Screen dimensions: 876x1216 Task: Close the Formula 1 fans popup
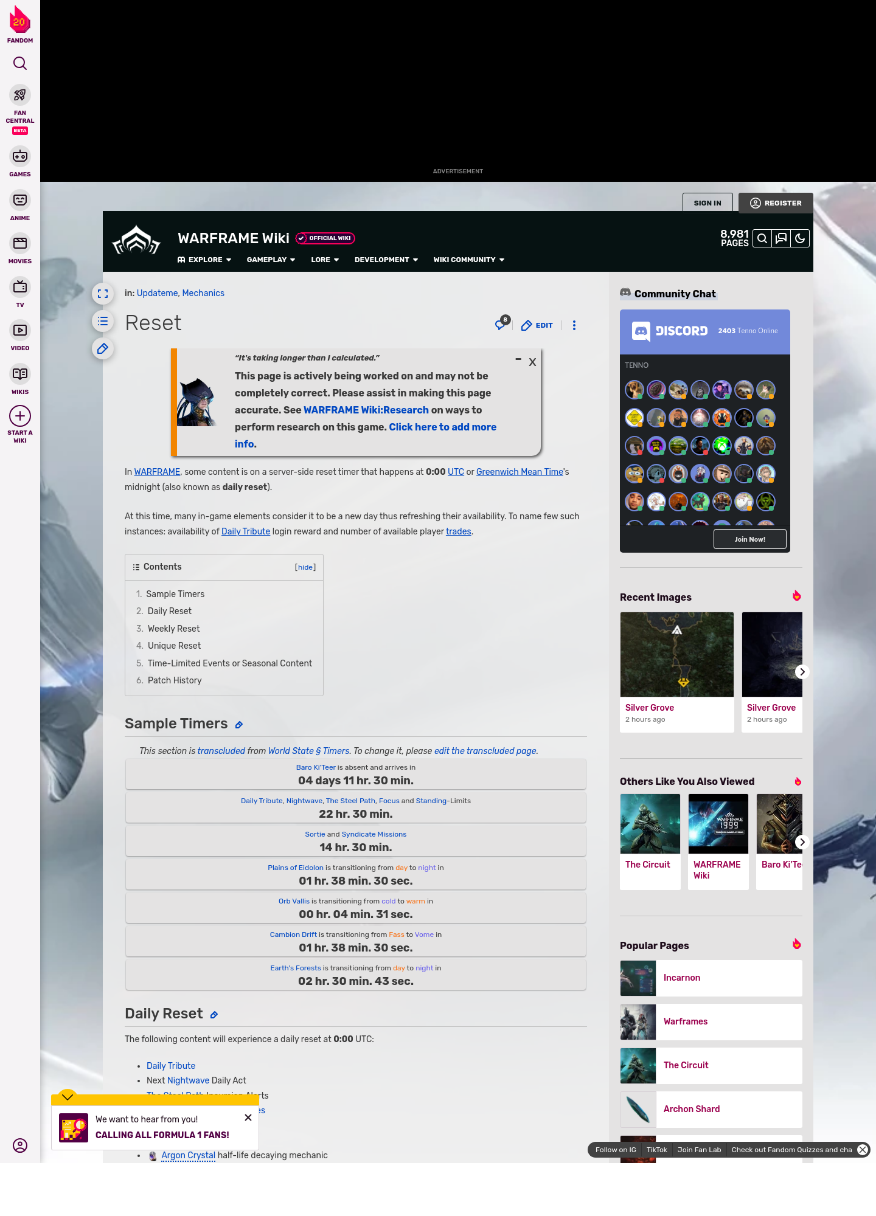tap(248, 1118)
